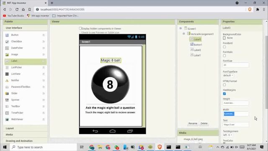The height and width of the screenshot is (151, 268).
Task: Open browser extensions puzzle icon
Action: click(x=258, y=9)
